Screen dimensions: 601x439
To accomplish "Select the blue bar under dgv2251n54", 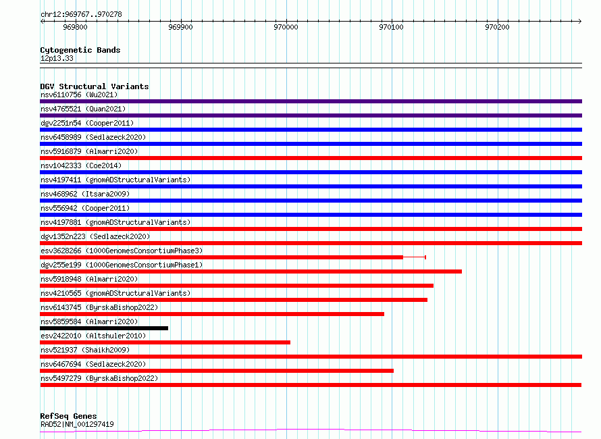I will pyautogui.click(x=311, y=130).
